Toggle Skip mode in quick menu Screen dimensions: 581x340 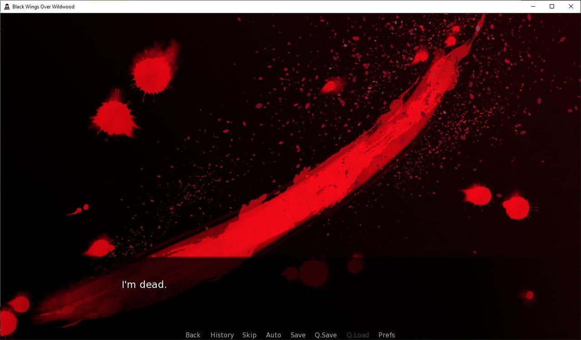(249, 335)
